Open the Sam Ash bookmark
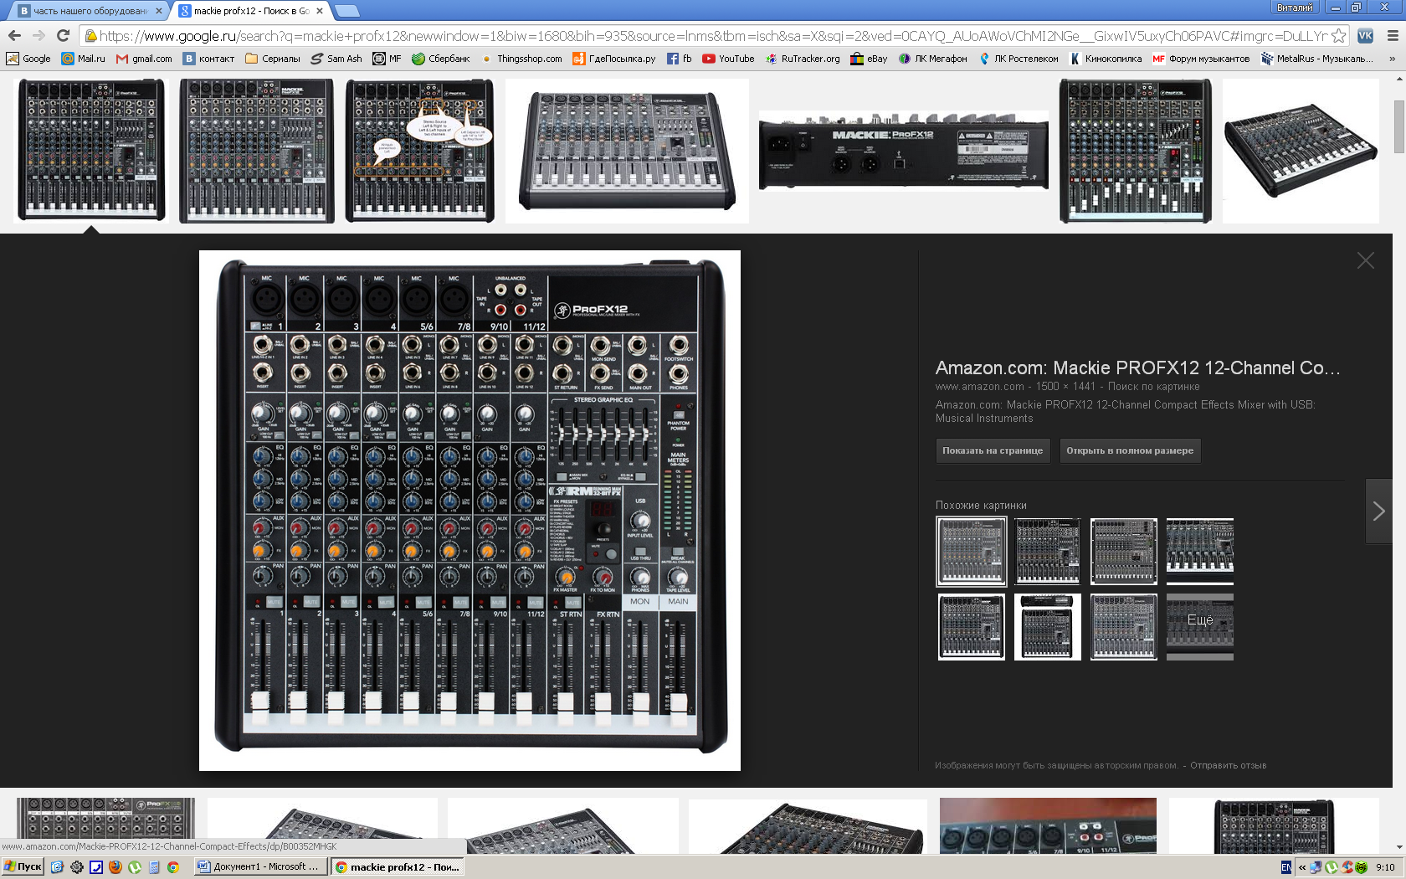This screenshot has width=1406, height=879. pos(336,59)
